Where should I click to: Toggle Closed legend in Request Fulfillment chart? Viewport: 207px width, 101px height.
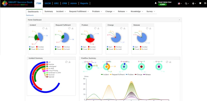(58, 49)
